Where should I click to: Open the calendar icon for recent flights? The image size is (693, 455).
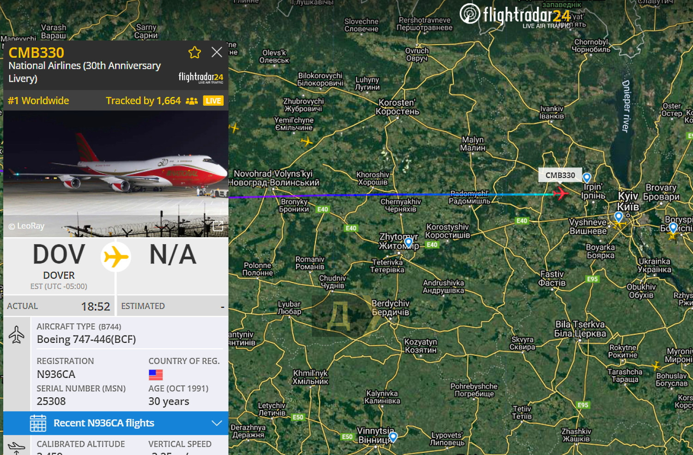pos(38,423)
